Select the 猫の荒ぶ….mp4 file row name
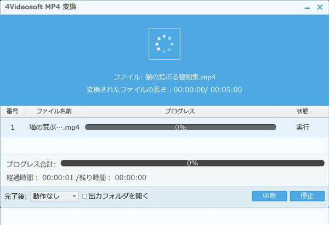329x225 pixels. 53,127
